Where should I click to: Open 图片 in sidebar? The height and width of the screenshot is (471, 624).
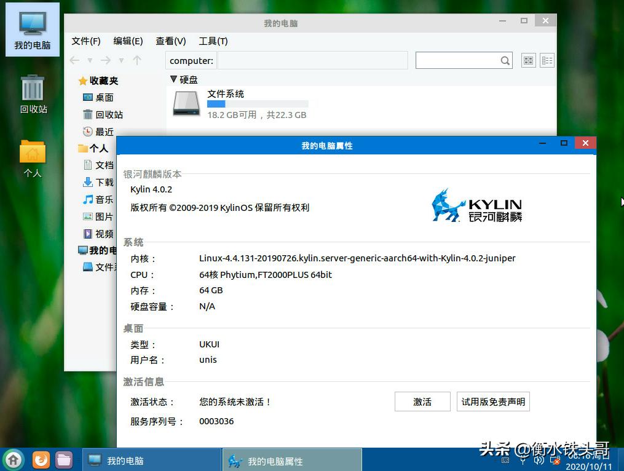pyautogui.click(x=98, y=216)
